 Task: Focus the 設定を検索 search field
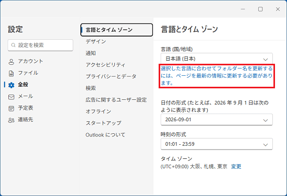point(40,45)
